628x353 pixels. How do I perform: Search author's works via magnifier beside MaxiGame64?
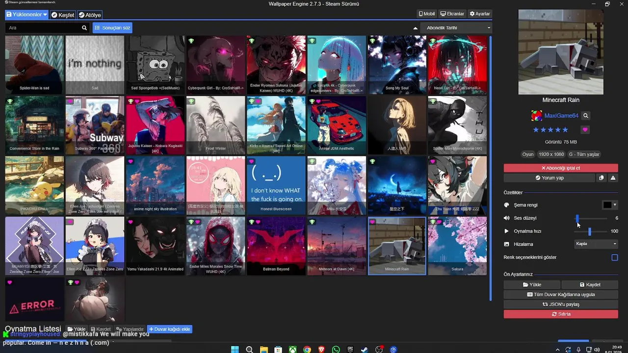point(586,116)
